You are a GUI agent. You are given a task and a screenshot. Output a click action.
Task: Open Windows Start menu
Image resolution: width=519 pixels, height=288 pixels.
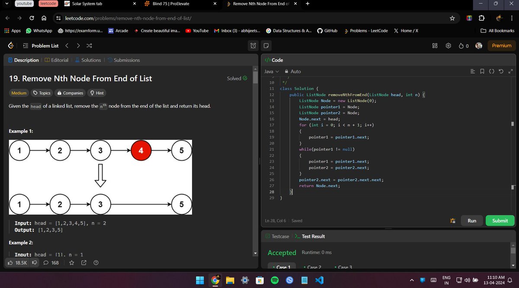pos(199,280)
